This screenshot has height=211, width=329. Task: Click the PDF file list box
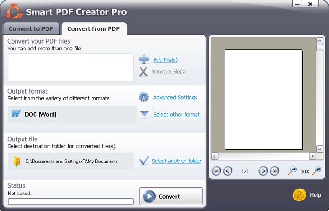point(70,67)
